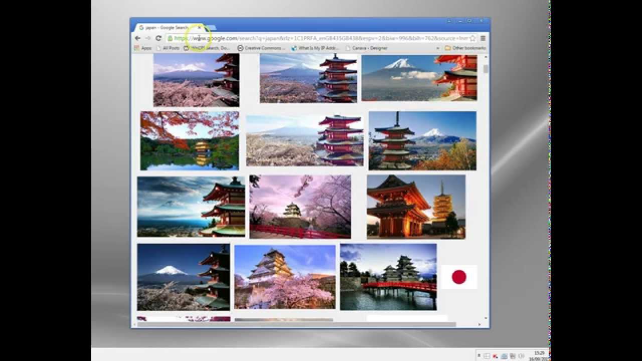Open the Creative Commons bookmark
642x361 pixels.
coord(261,48)
